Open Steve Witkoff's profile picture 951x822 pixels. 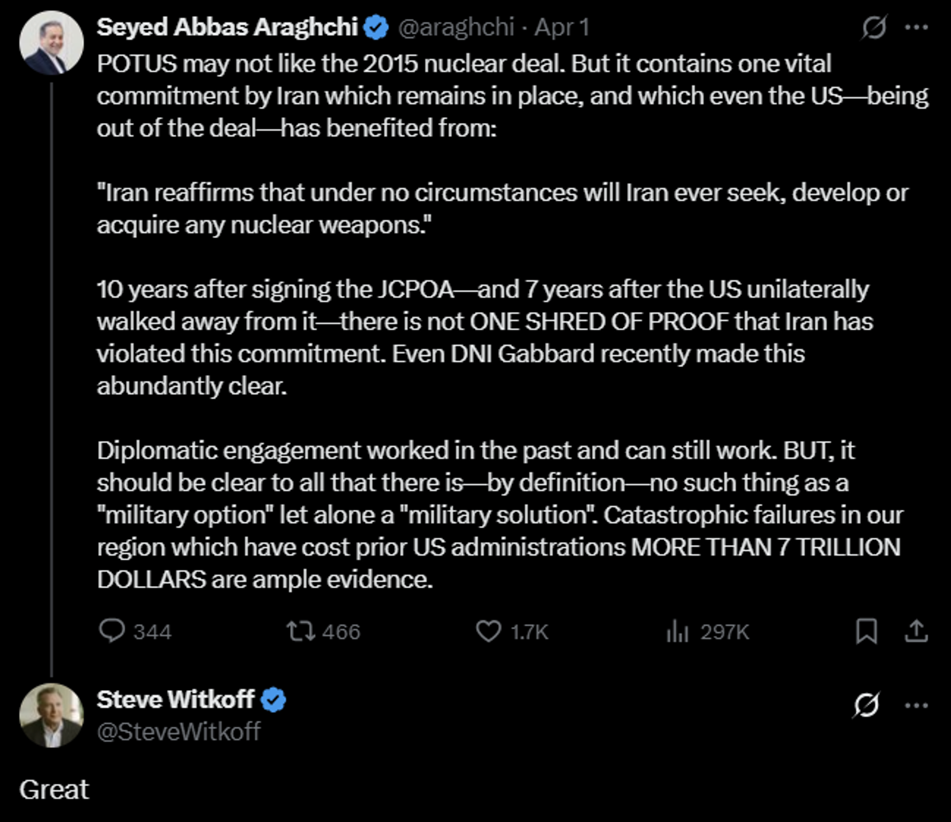[x=51, y=715]
